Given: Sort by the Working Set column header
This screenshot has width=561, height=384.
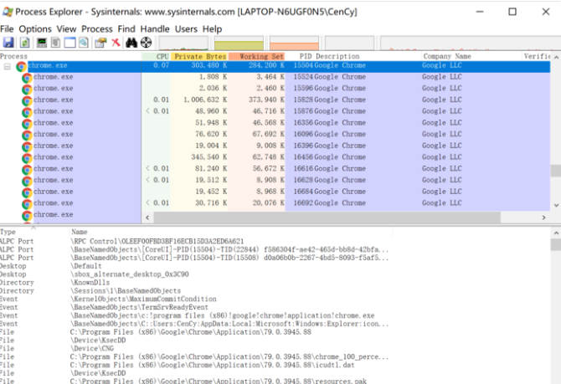Looking at the screenshot, I should (256, 56).
